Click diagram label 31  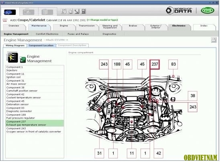99,153
